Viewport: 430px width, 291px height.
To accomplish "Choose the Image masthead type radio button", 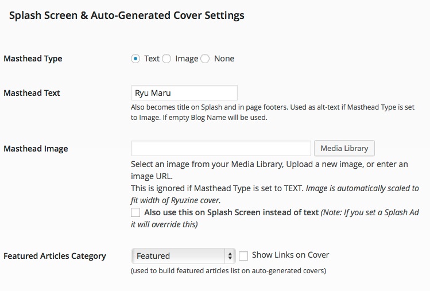I will coord(166,59).
